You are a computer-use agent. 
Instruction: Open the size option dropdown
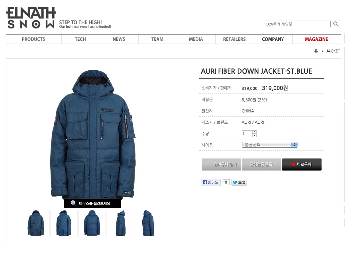click(x=270, y=145)
